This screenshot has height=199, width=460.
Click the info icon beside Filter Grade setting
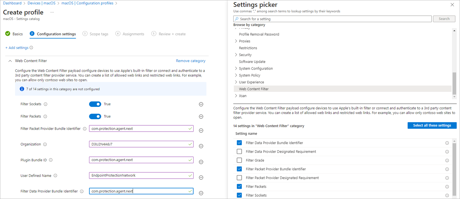click(x=447, y=160)
